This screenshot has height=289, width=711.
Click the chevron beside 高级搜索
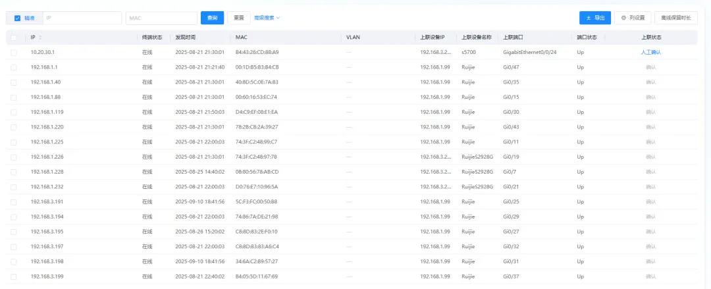[x=278, y=18]
